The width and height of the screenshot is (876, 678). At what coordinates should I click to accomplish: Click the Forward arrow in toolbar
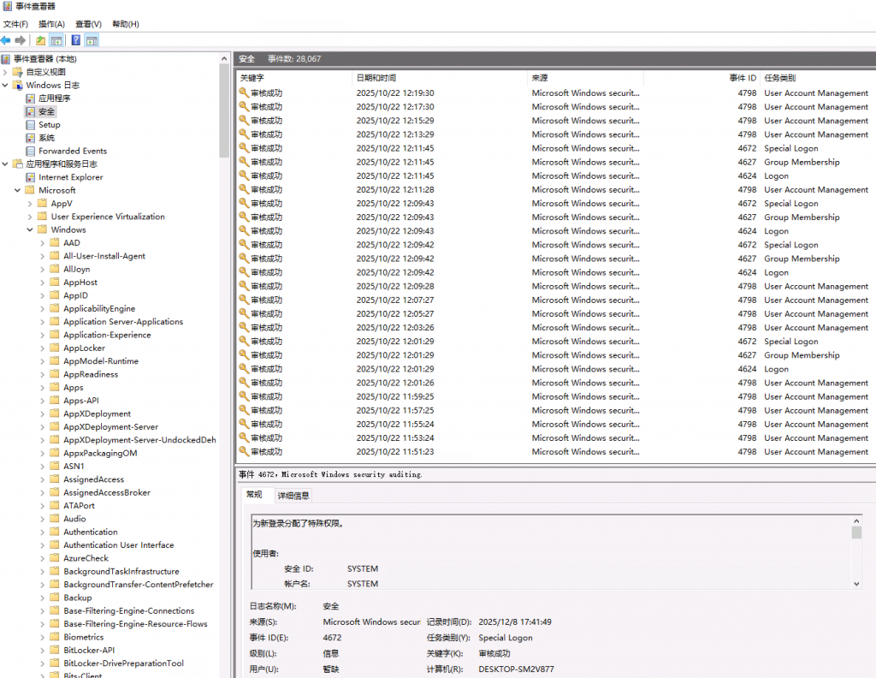[x=21, y=40]
